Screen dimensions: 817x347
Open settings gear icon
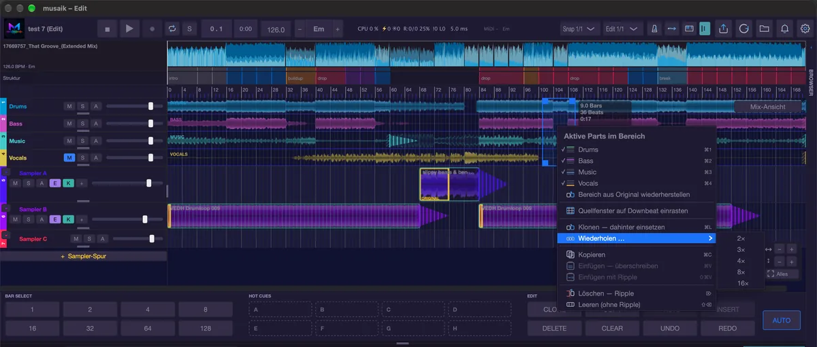pos(805,29)
